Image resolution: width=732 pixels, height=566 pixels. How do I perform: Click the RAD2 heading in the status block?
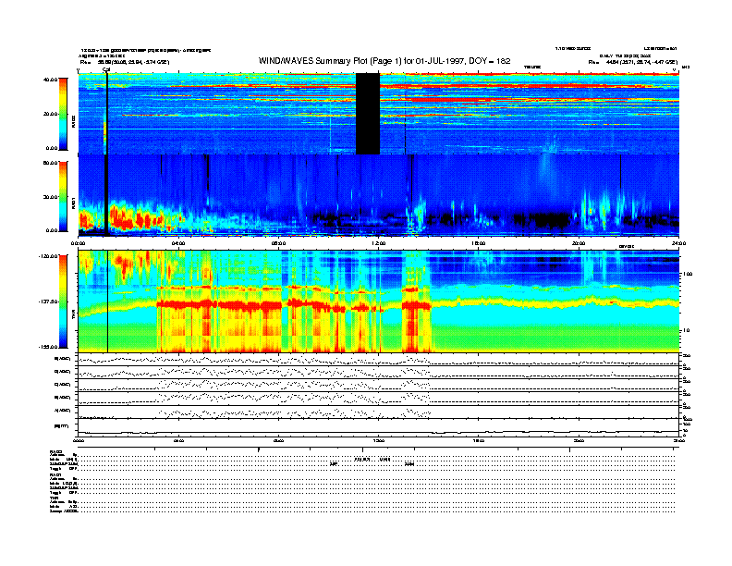pos(55,451)
